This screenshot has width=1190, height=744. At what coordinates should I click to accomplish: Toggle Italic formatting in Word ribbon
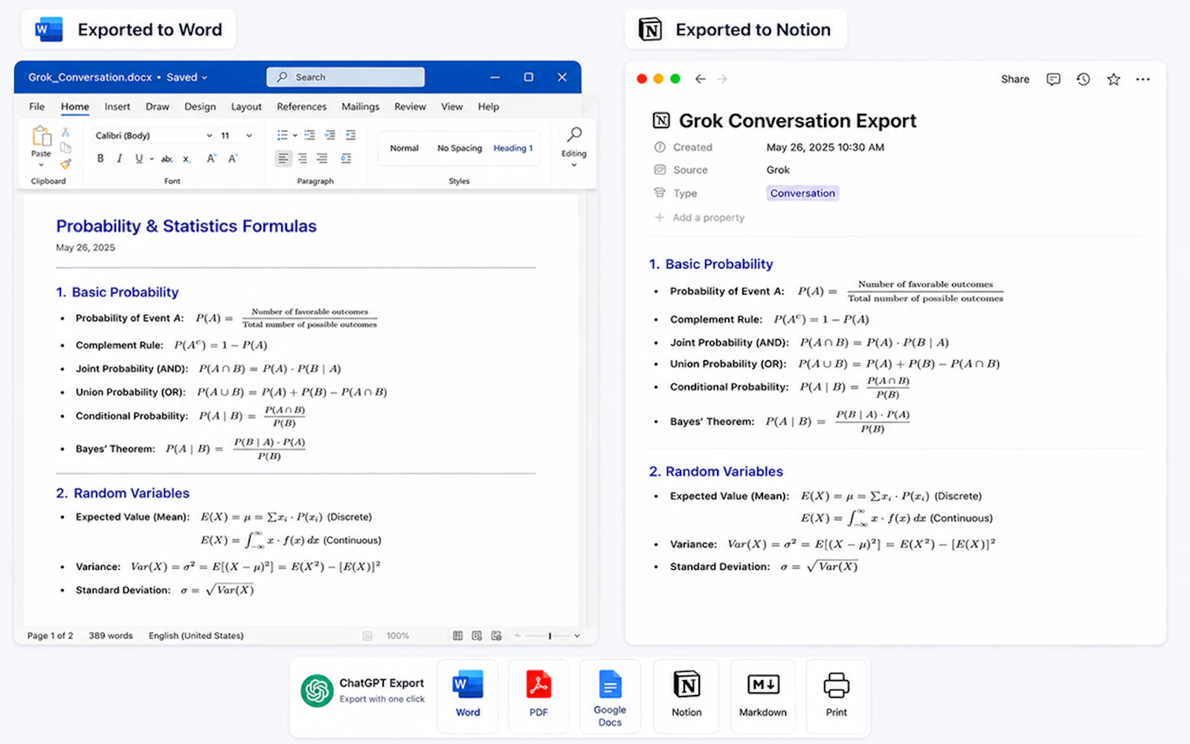119,158
